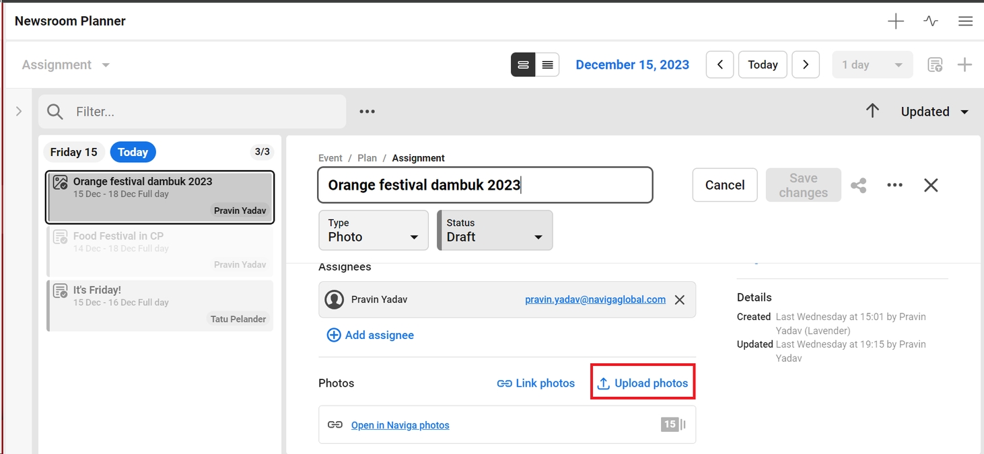Select the expanded card view toggle
The width and height of the screenshot is (984, 454).
click(523, 65)
